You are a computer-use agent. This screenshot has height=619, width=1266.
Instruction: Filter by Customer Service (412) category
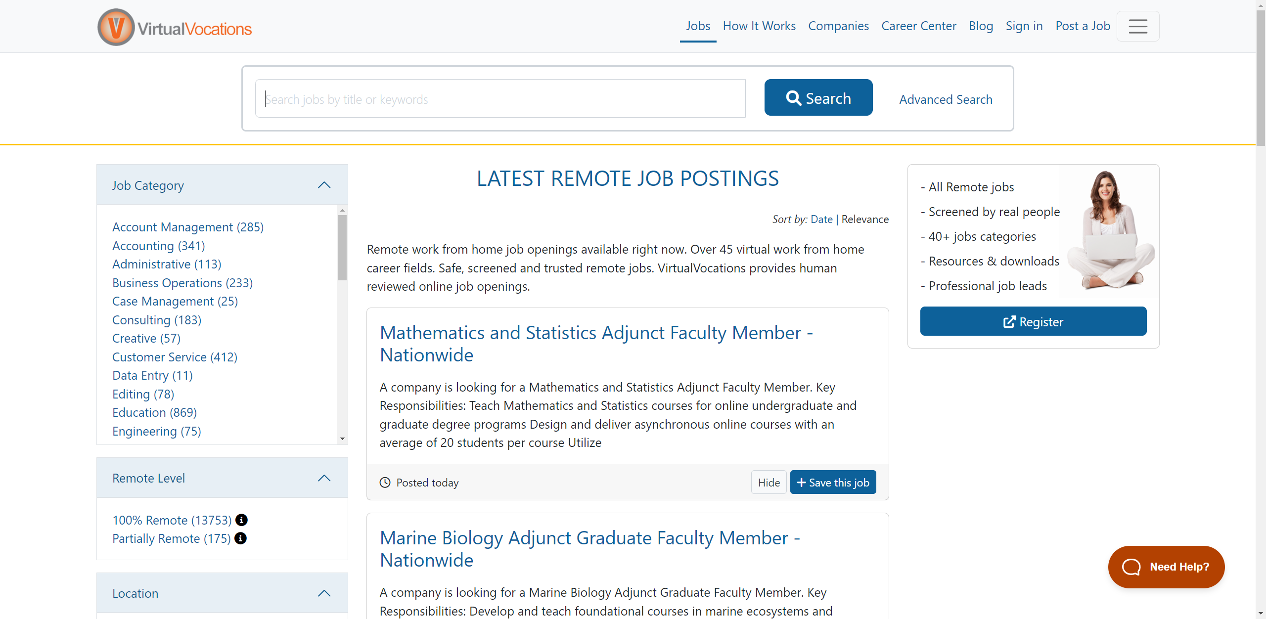point(175,357)
